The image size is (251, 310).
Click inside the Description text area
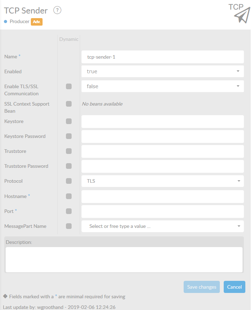124,259
